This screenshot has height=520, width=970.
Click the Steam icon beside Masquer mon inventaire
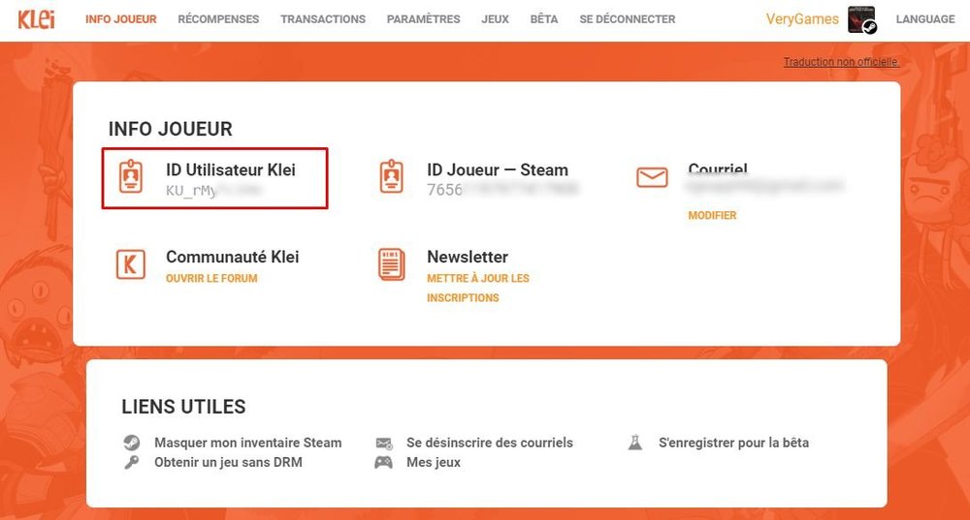tap(131, 443)
